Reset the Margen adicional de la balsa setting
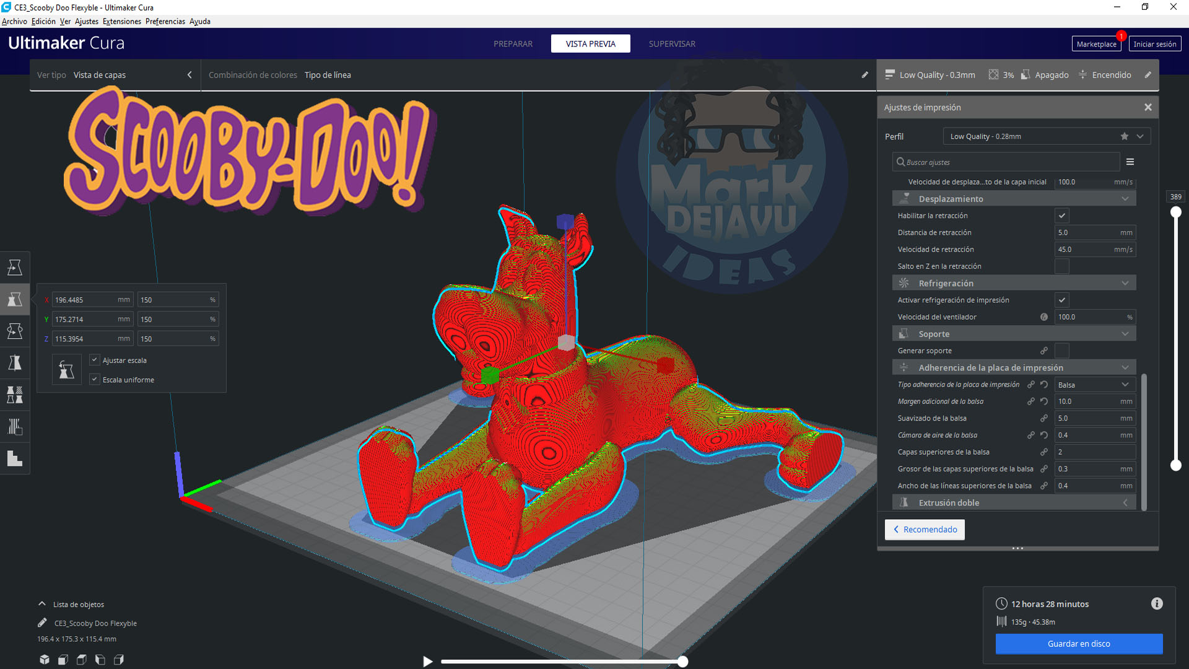Image resolution: width=1189 pixels, height=669 pixels. click(x=1044, y=401)
